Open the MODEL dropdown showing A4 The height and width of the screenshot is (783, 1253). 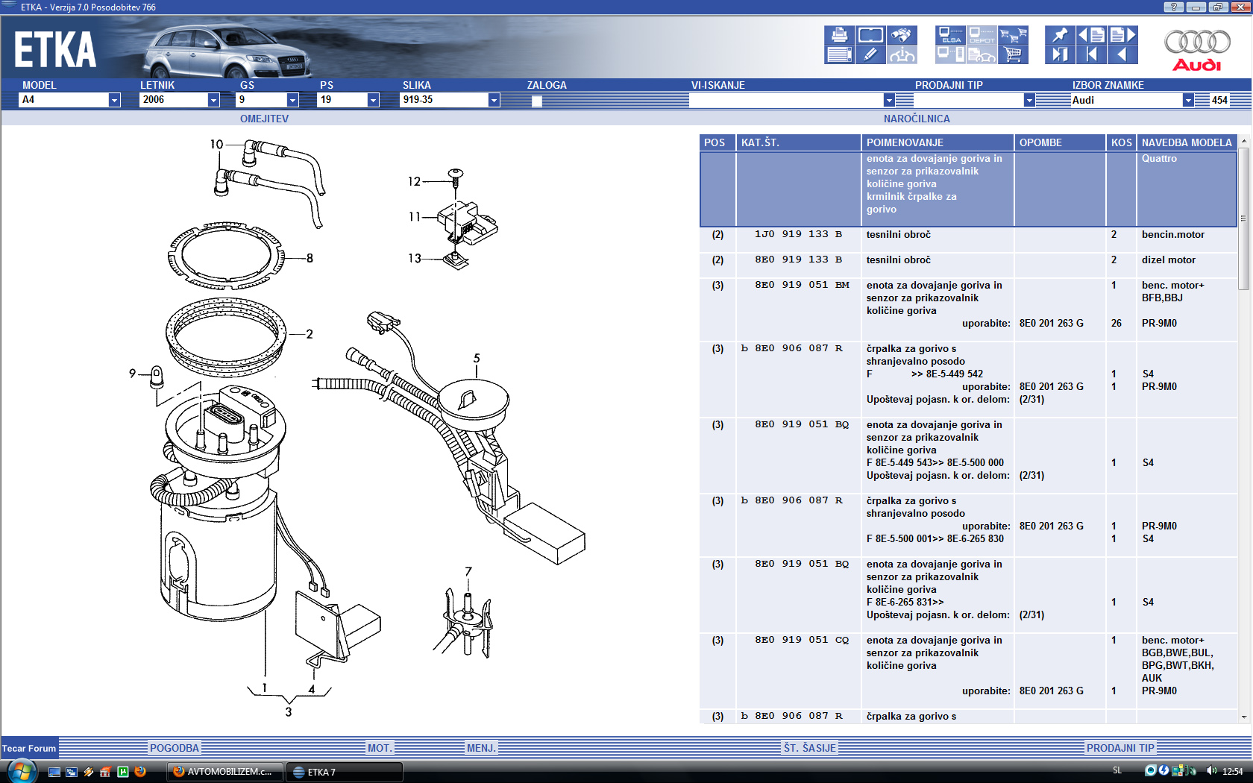[x=70, y=100]
